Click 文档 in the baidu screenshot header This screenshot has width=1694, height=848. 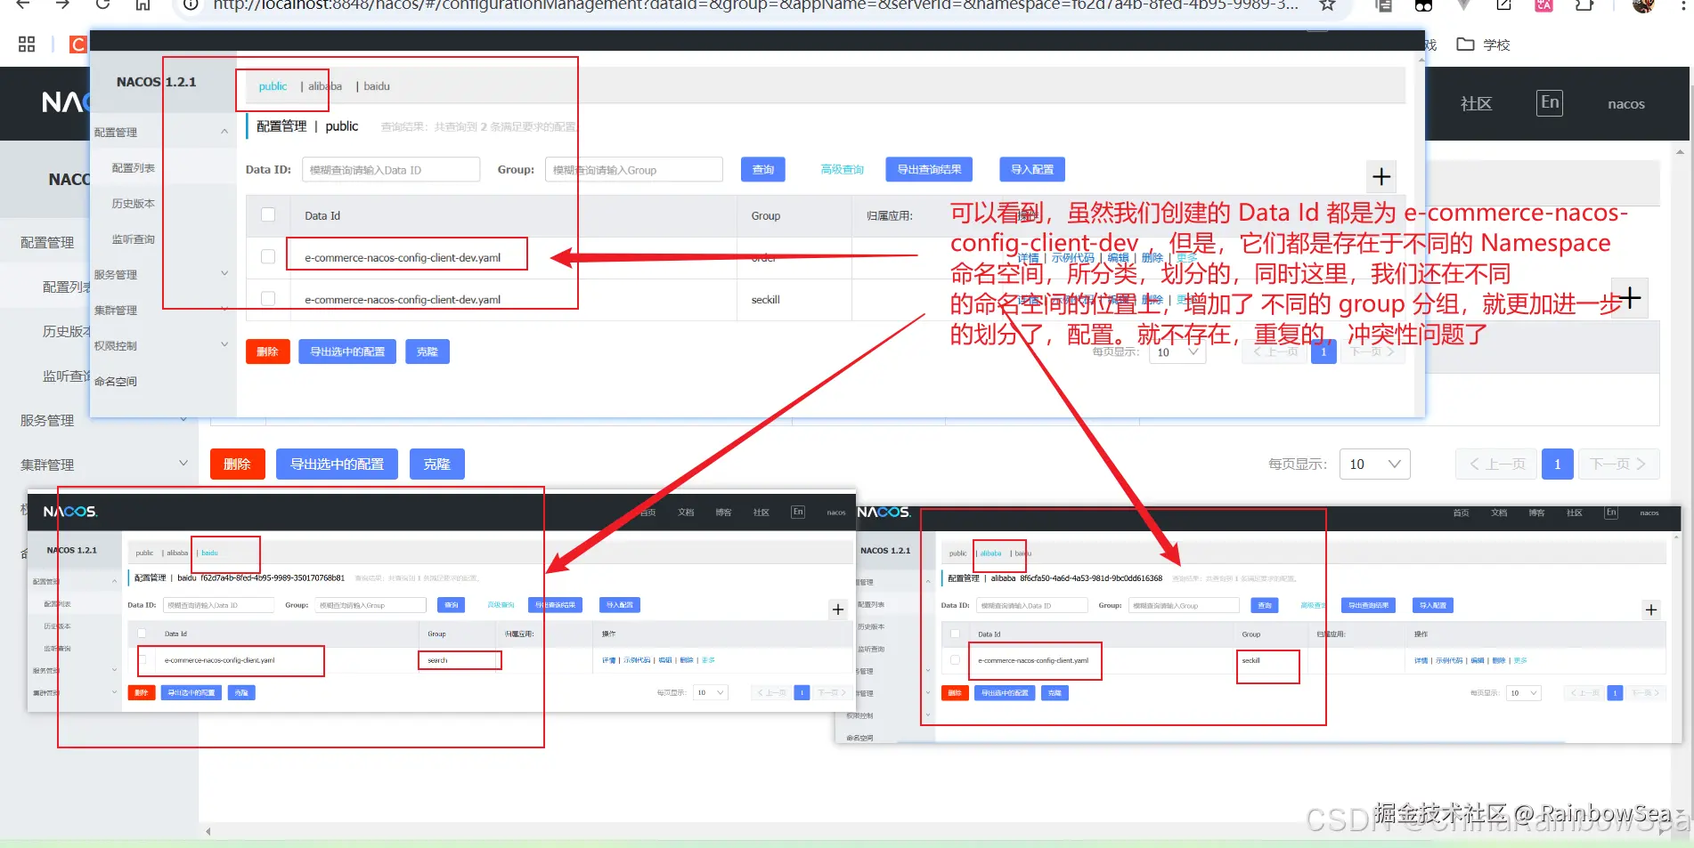tap(686, 512)
